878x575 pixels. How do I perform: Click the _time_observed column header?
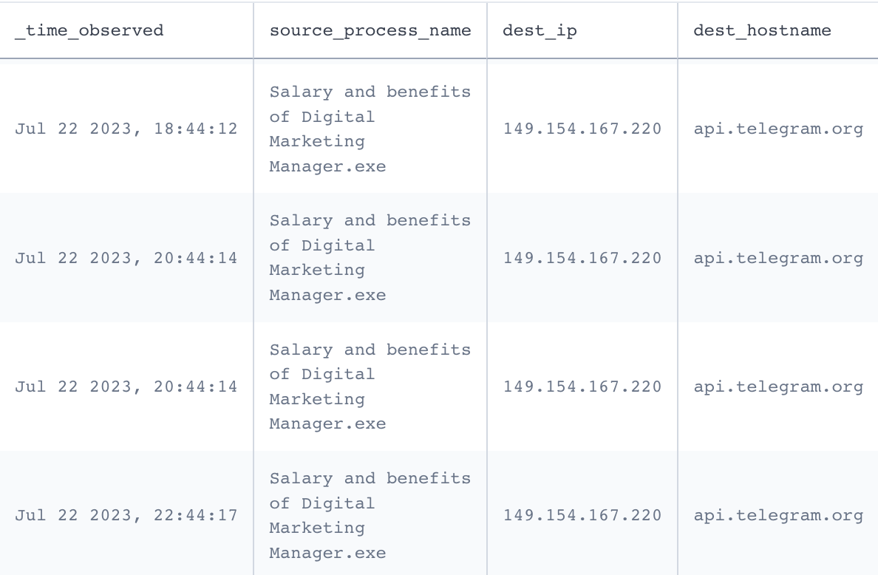pos(89,30)
